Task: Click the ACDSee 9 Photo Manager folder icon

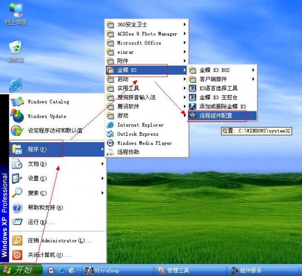Action: [110, 34]
